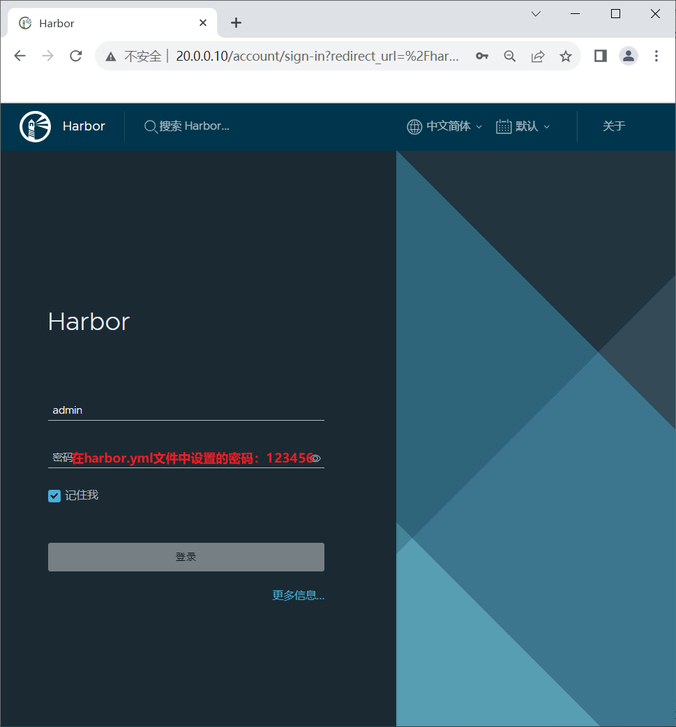Screen dimensions: 676x727
Task: Open the Chrome profile avatar
Action: (x=629, y=56)
